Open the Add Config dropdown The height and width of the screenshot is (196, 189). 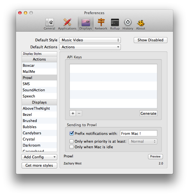tap(39, 157)
